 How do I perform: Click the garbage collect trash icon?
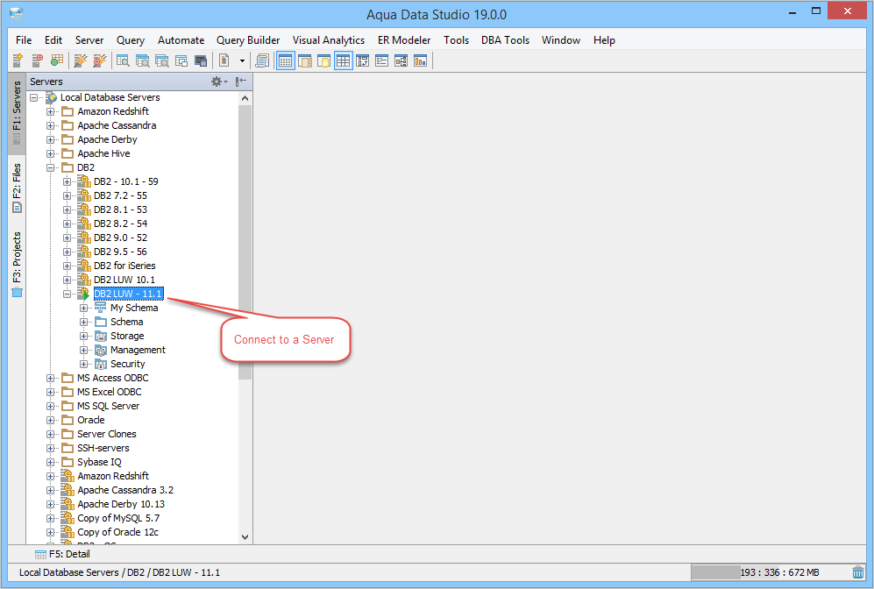858,572
